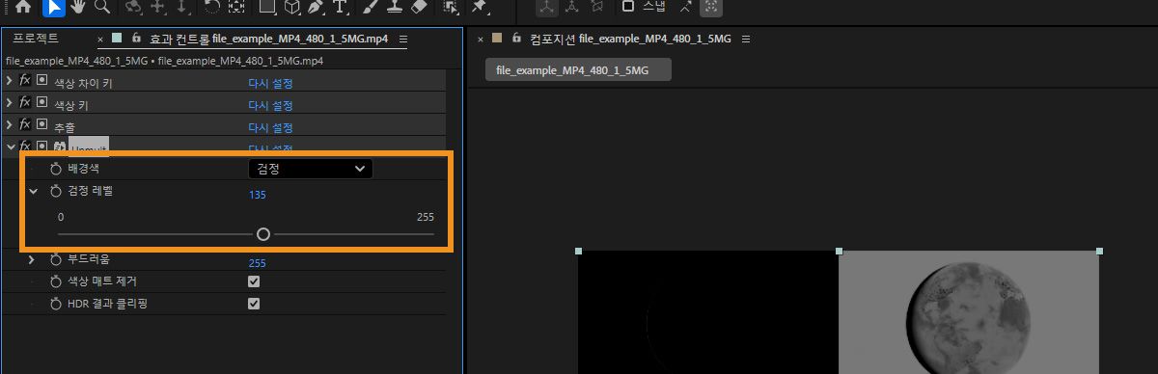This screenshot has width=1158, height=374.
Task: Select the Eraser tool
Action: 419,7
